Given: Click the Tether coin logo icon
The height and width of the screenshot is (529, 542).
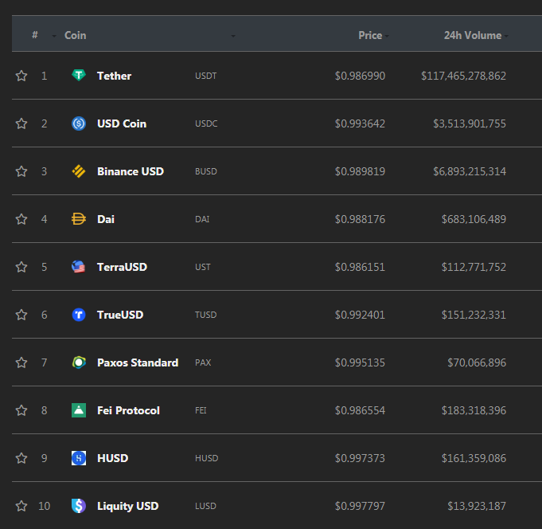Looking at the screenshot, I should pyautogui.click(x=79, y=75).
